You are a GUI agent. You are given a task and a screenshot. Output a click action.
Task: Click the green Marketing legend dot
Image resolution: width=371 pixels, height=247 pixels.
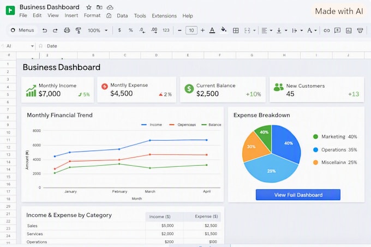[315, 137]
